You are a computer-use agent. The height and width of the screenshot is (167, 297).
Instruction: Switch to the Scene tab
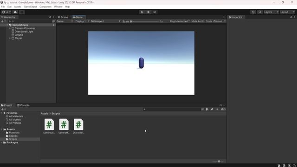point(63,17)
